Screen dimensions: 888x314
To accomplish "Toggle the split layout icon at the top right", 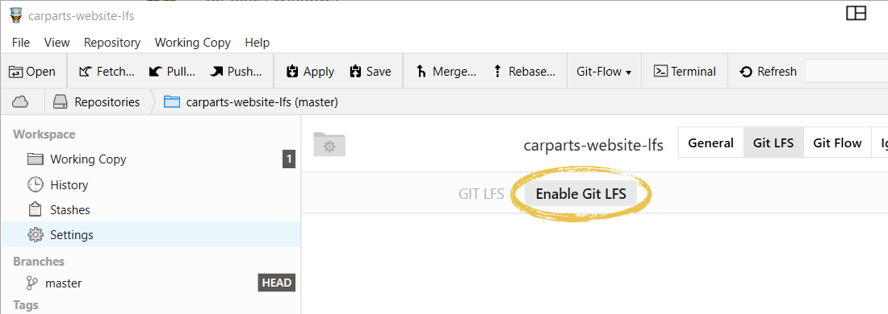I will tap(857, 13).
